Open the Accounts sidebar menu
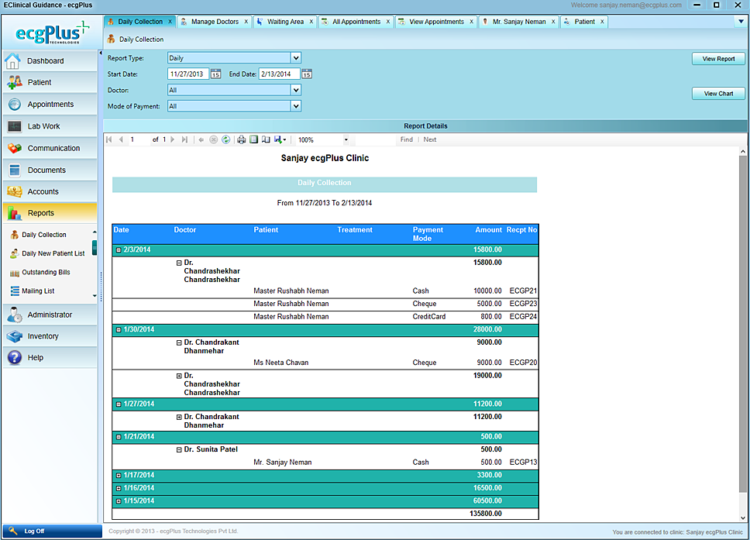This screenshot has width=750, height=540. click(43, 191)
